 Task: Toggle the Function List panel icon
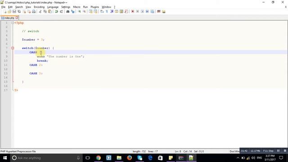[126, 12]
